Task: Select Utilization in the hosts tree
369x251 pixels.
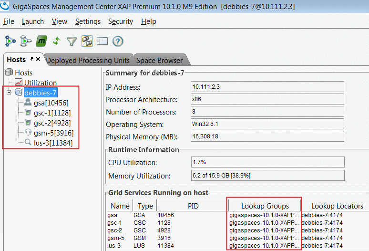Action: 41,83
